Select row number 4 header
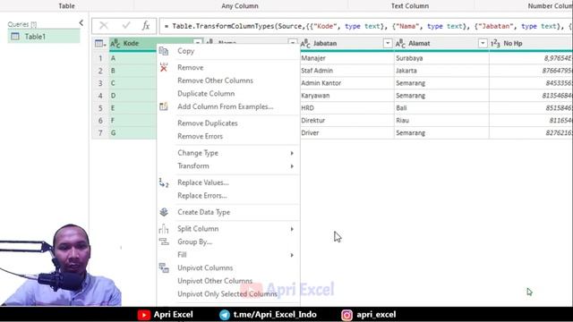The width and height of the screenshot is (573, 322). 100,96
